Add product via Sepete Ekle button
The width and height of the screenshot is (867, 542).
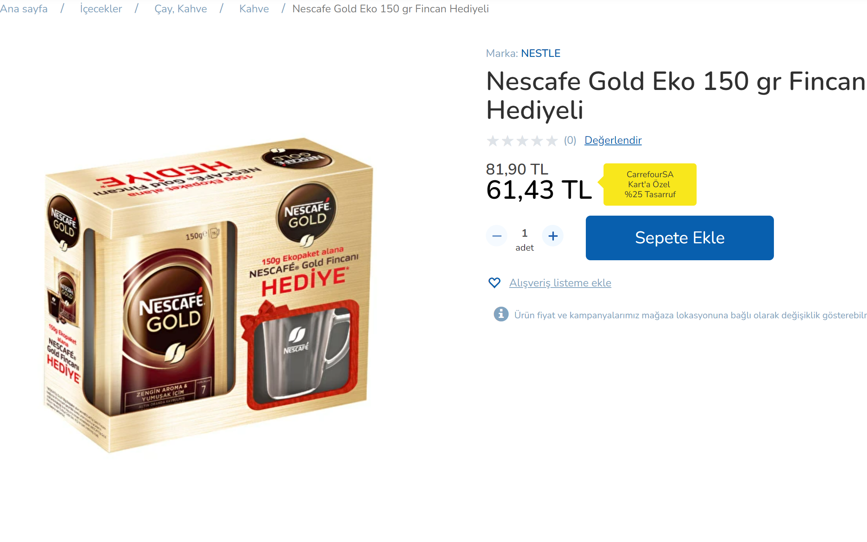point(679,238)
